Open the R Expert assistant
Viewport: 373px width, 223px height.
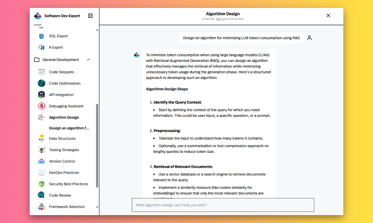point(56,47)
